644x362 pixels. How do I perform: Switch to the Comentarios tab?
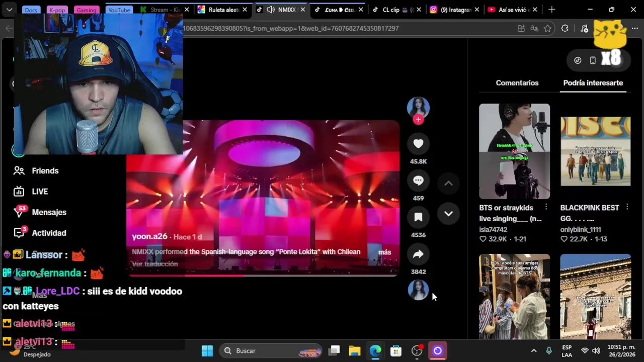click(517, 83)
